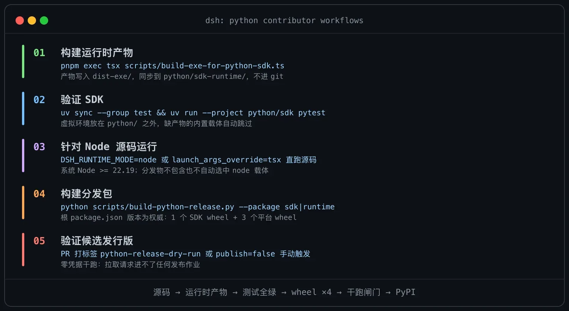Select the title 'dsh: python contributor workflows'

284,20
